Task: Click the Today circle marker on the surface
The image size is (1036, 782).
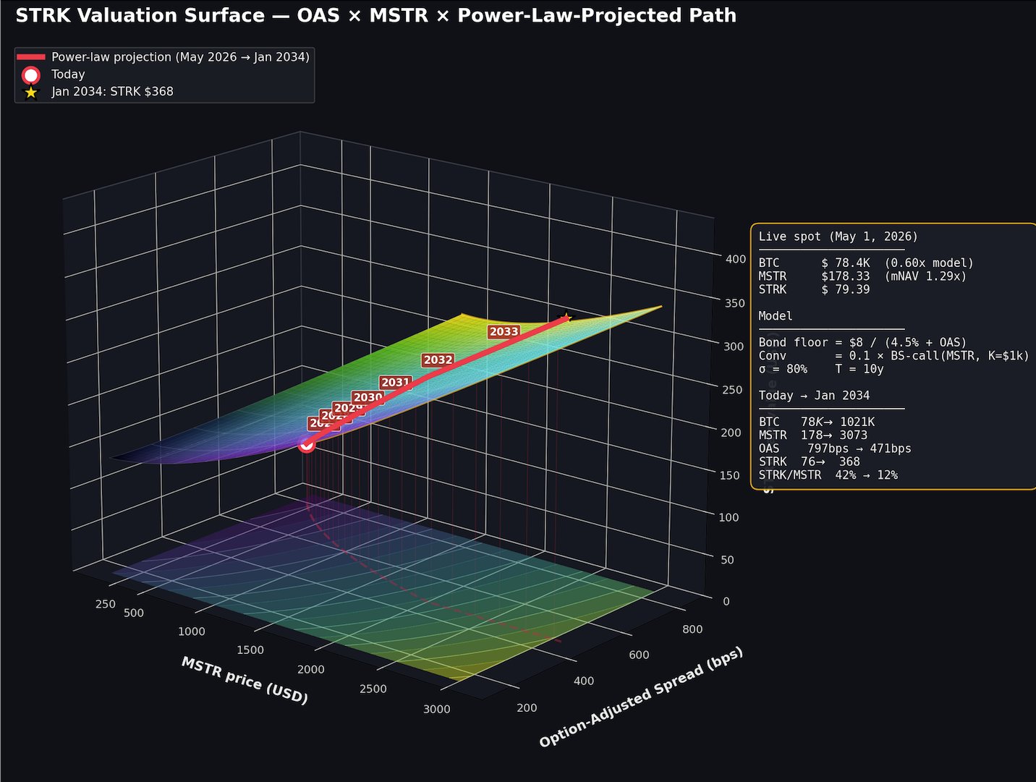Action: (x=307, y=444)
